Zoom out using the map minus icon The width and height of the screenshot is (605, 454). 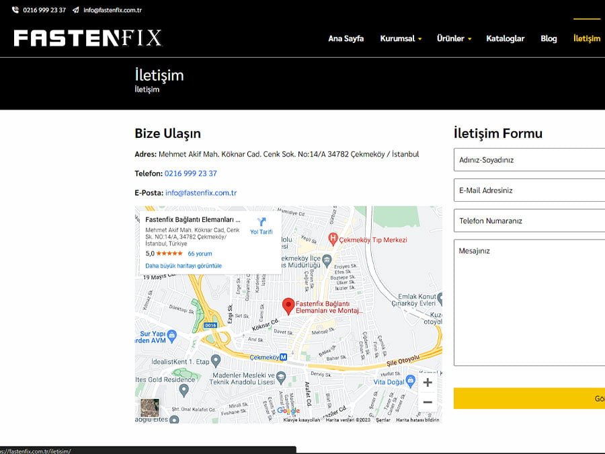coord(428,402)
